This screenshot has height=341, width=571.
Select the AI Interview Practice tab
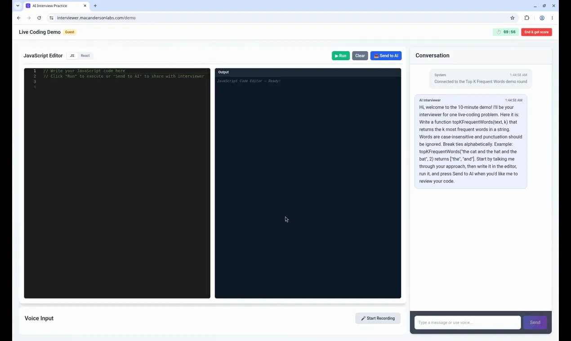click(56, 6)
